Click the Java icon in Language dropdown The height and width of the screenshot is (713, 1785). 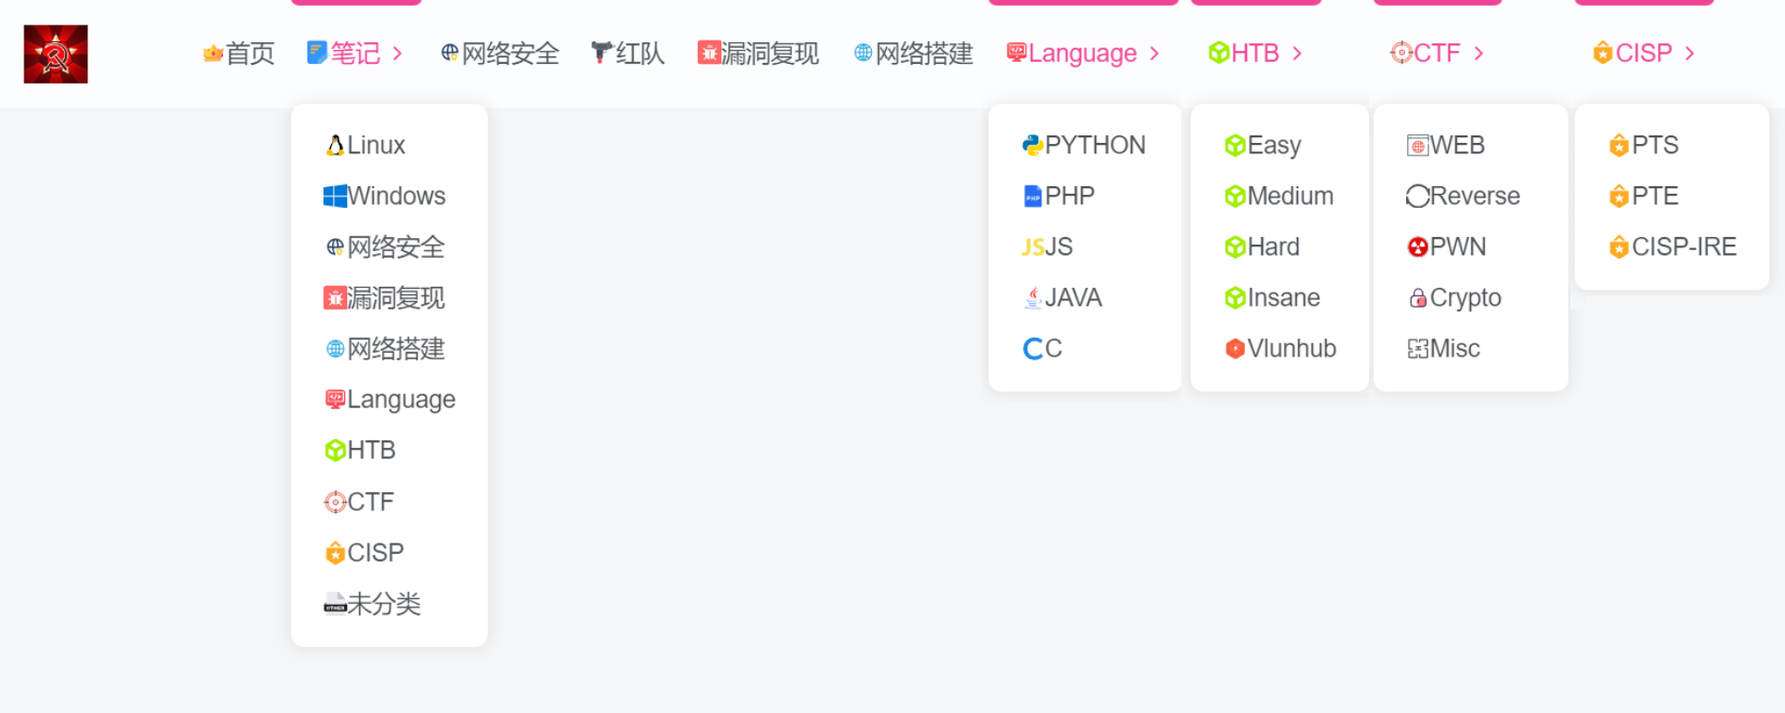tap(1033, 297)
